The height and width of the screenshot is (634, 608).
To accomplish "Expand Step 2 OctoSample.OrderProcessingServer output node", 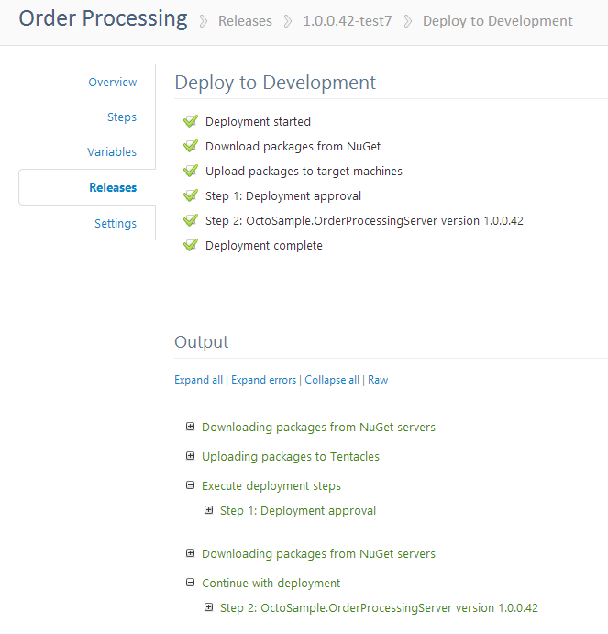I will 208,607.
